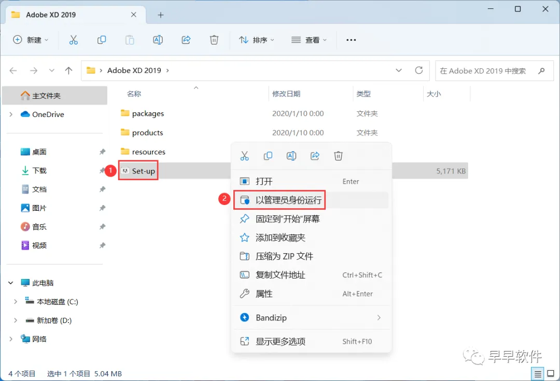The height and width of the screenshot is (381, 560).
Task: Expand the 本地磁盘 (C:) node
Action: click(x=16, y=302)
